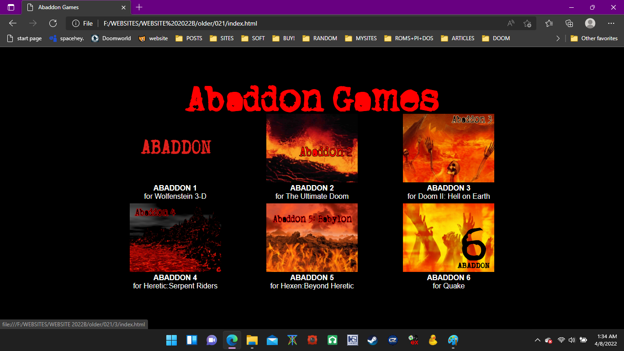Viewport: 624px width, 351px height.
Task: Show hidden system tray icons chevron
Action: 537,340
